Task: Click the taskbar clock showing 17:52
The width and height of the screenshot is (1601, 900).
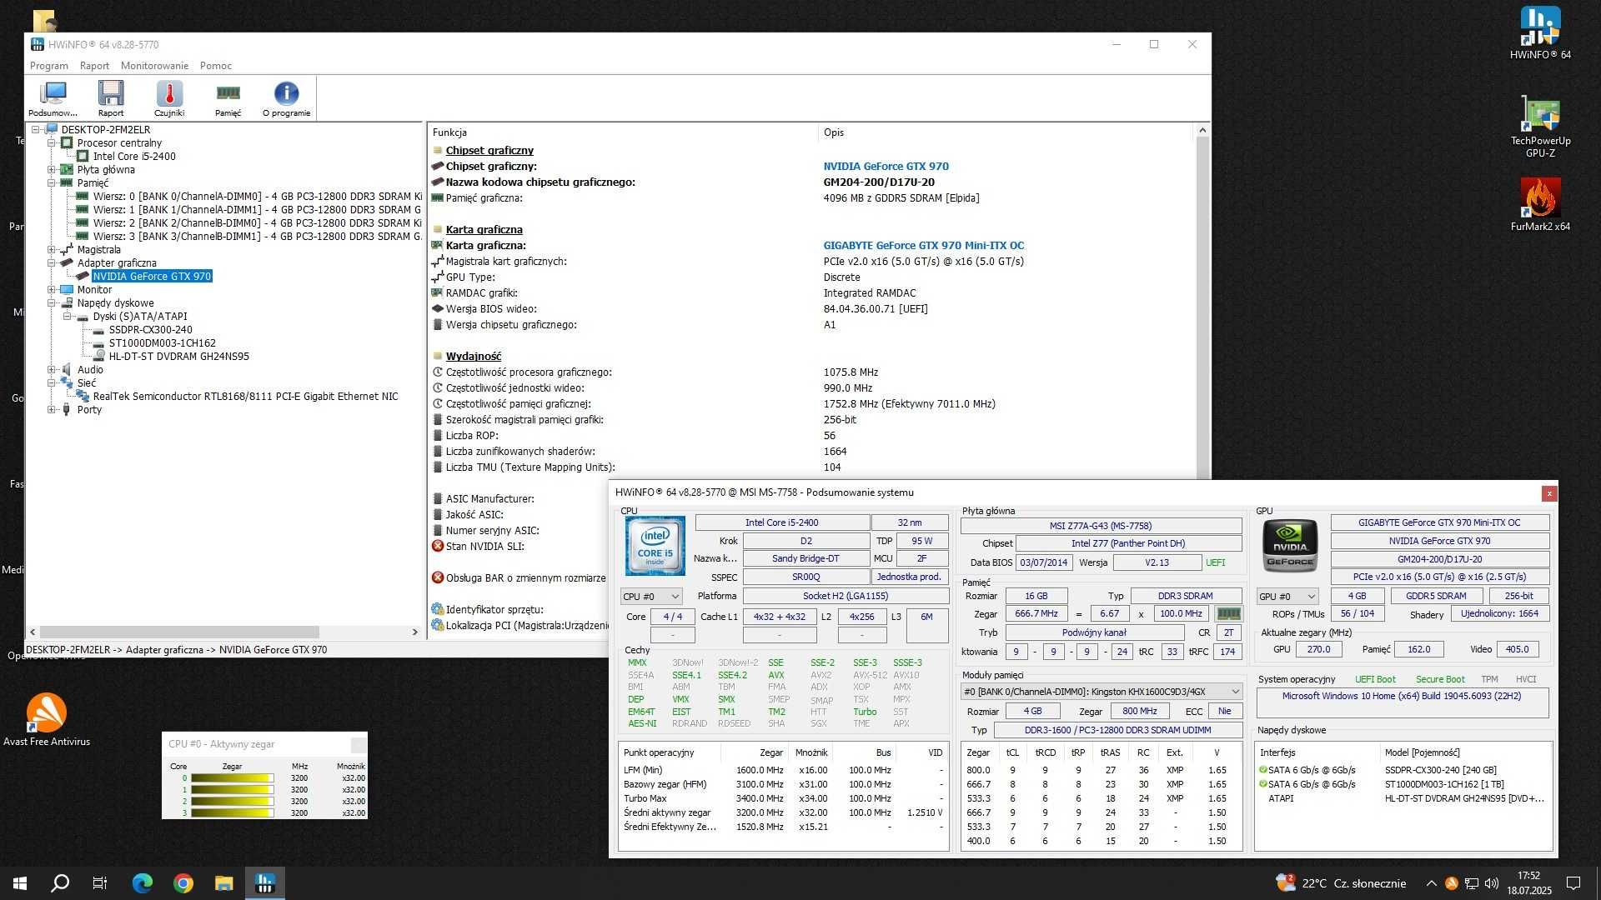Action: (1528, 883)
